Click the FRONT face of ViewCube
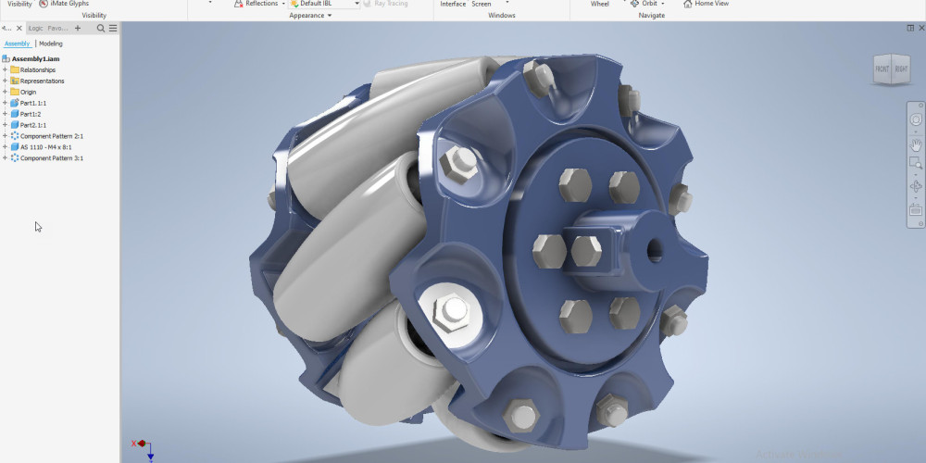The height and width of the screenshot is (463, 926). (882, 69)
